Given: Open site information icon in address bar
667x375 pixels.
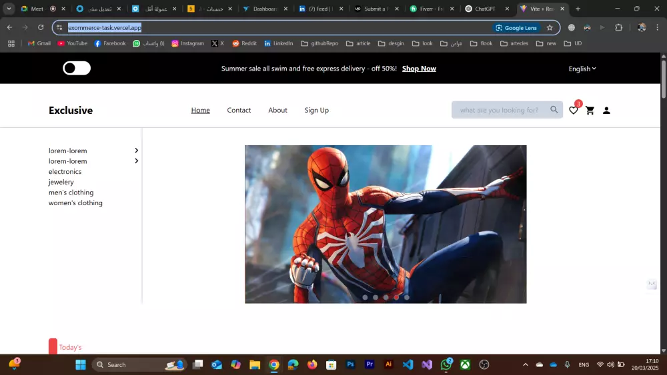Looking at the screenshot, I should (x=59, y=27).
